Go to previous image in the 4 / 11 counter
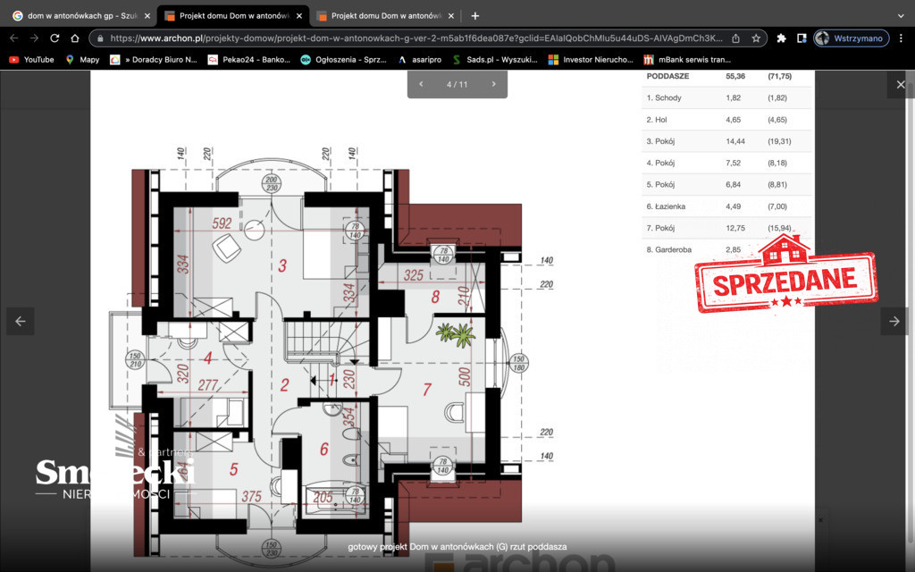This screenshot has width=915, height=572. tap(421, 84)
